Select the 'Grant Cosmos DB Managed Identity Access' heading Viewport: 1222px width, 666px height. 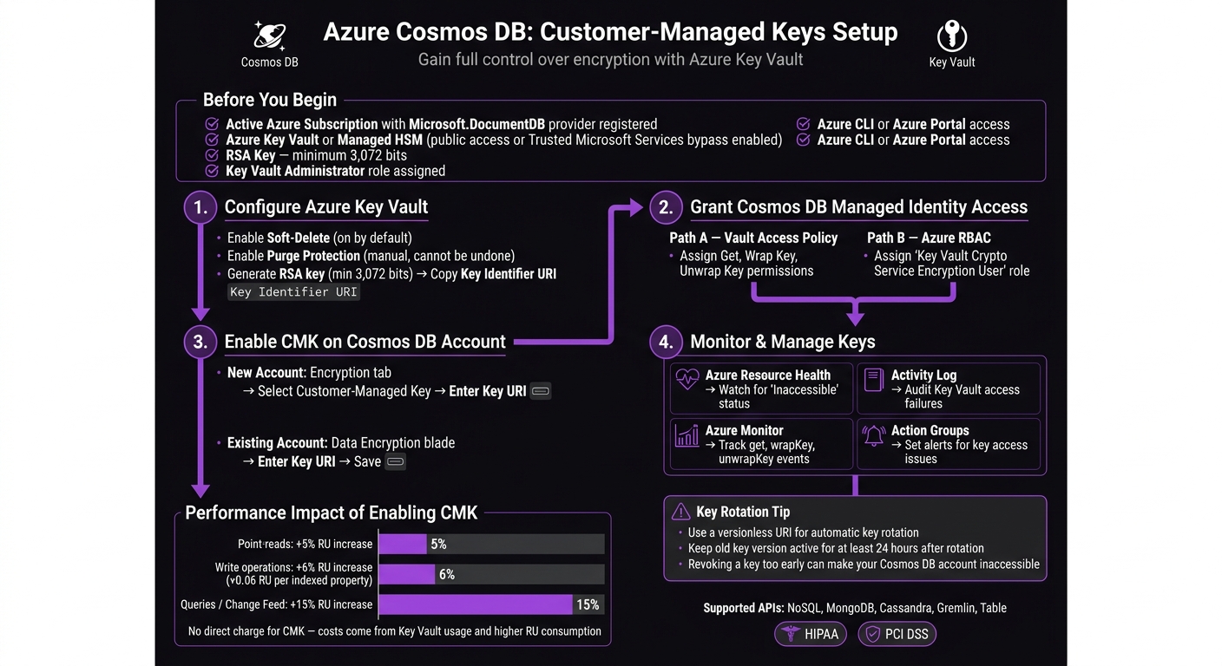pyautogui.click(x=859, y=207)
